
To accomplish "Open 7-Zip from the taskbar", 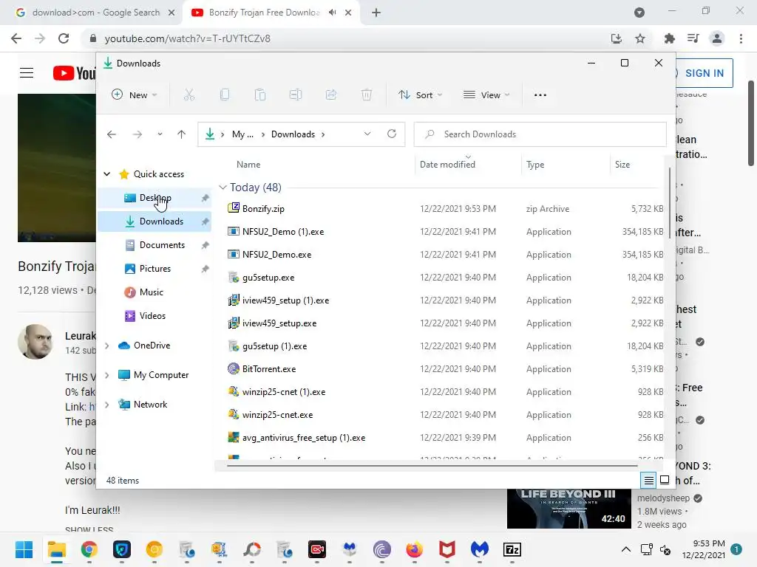I will (512, 549).
